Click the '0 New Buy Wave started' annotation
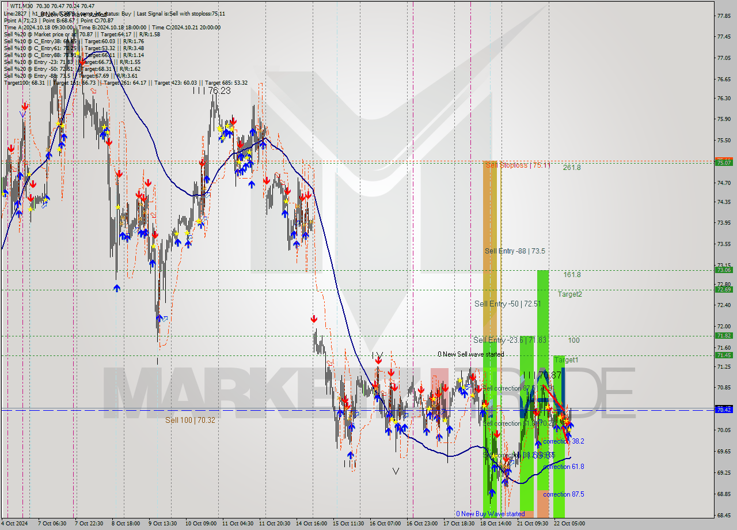Viewport: 737px width, 530px height. [491, 513]
